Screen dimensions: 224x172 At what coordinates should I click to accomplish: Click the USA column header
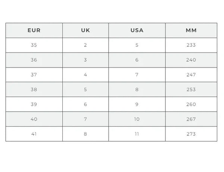coord(137,30)
